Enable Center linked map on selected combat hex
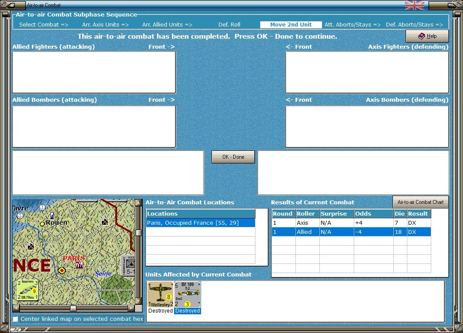Viewport: 463px width, 333px height. [15, 319]
